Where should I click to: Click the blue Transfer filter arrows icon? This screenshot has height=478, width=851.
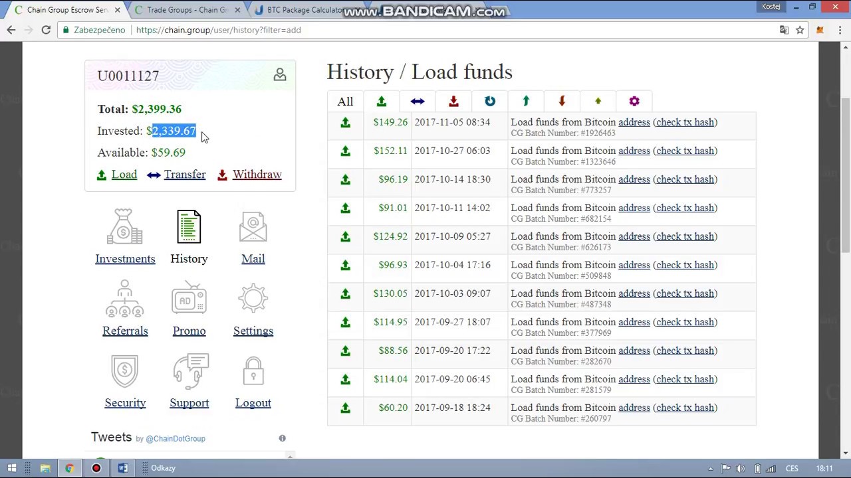418,101
